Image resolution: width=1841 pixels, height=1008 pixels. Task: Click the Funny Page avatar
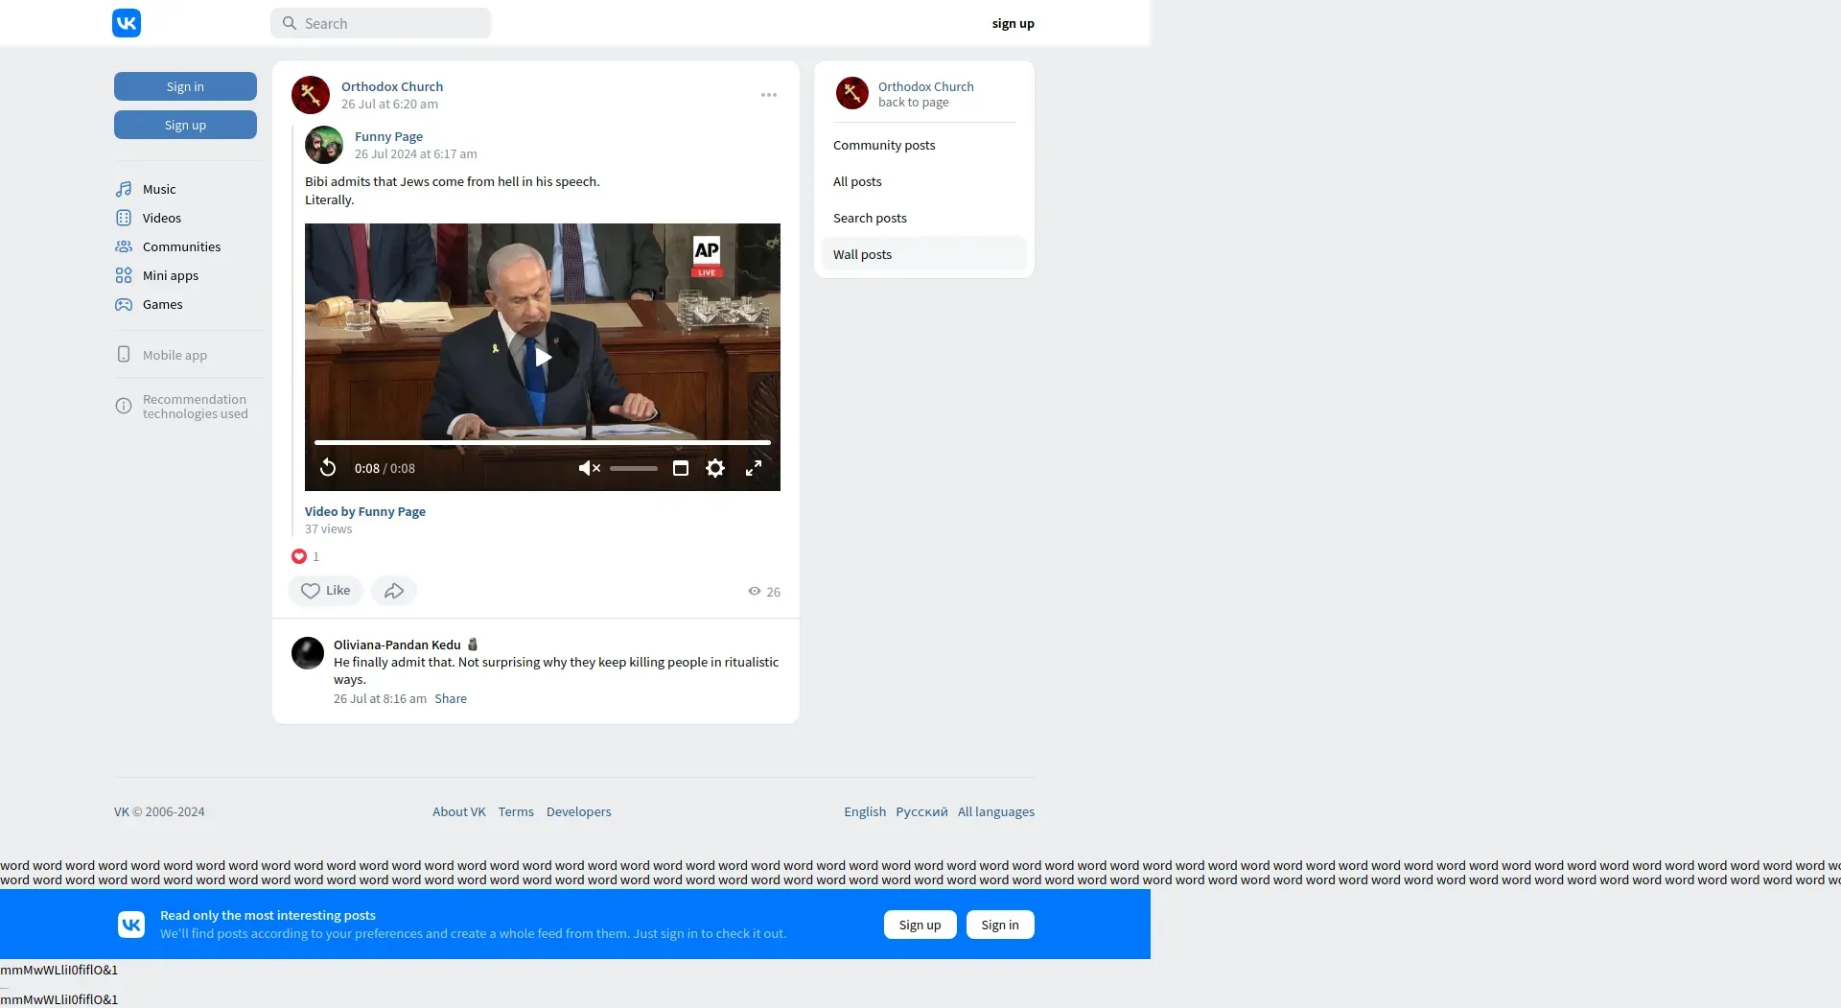(x=324, y=145)
